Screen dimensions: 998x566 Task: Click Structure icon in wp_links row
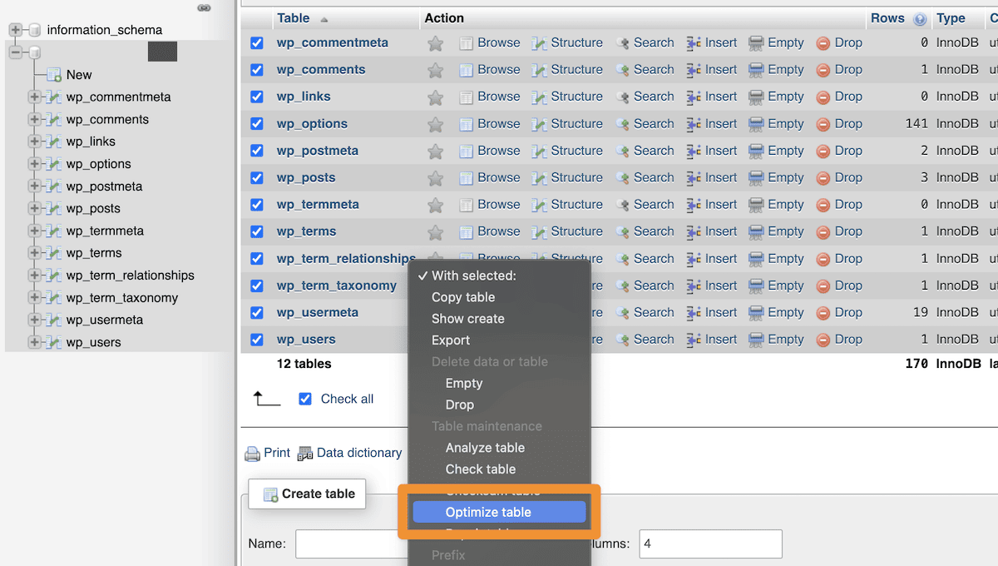pos(540,97)
